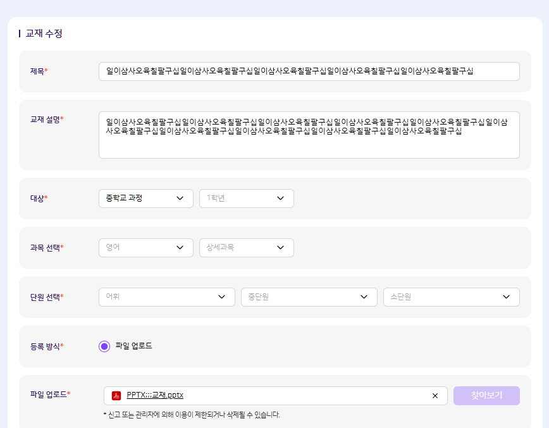Click the 단원 선택 field label
The width and height of the screenshot is (549, 428).
pyautogui.click(x=46, y=297)
